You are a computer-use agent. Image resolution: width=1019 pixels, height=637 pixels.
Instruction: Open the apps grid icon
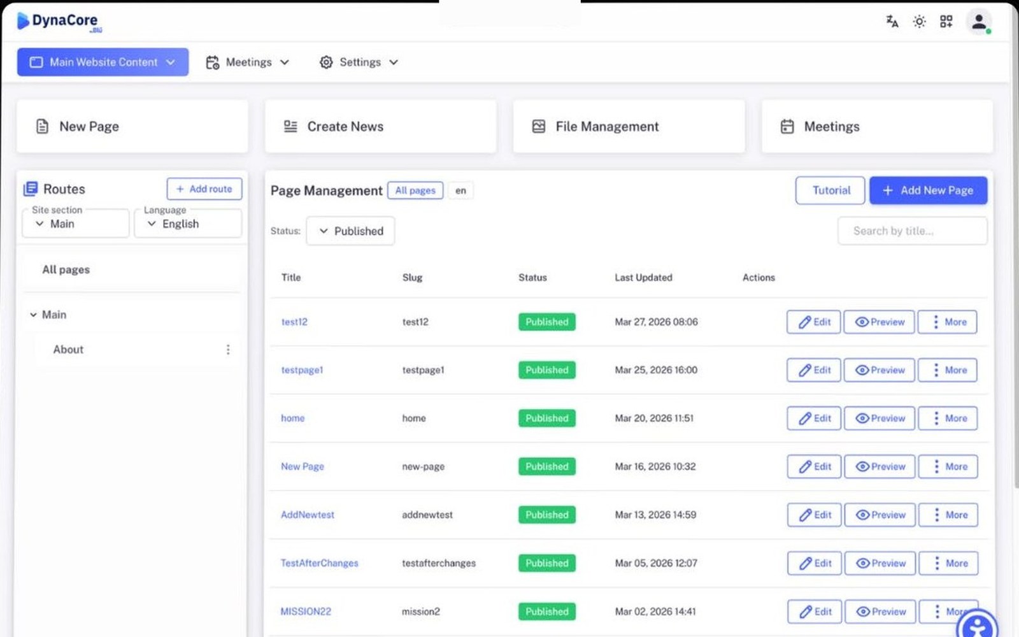[x=946, y=22]
